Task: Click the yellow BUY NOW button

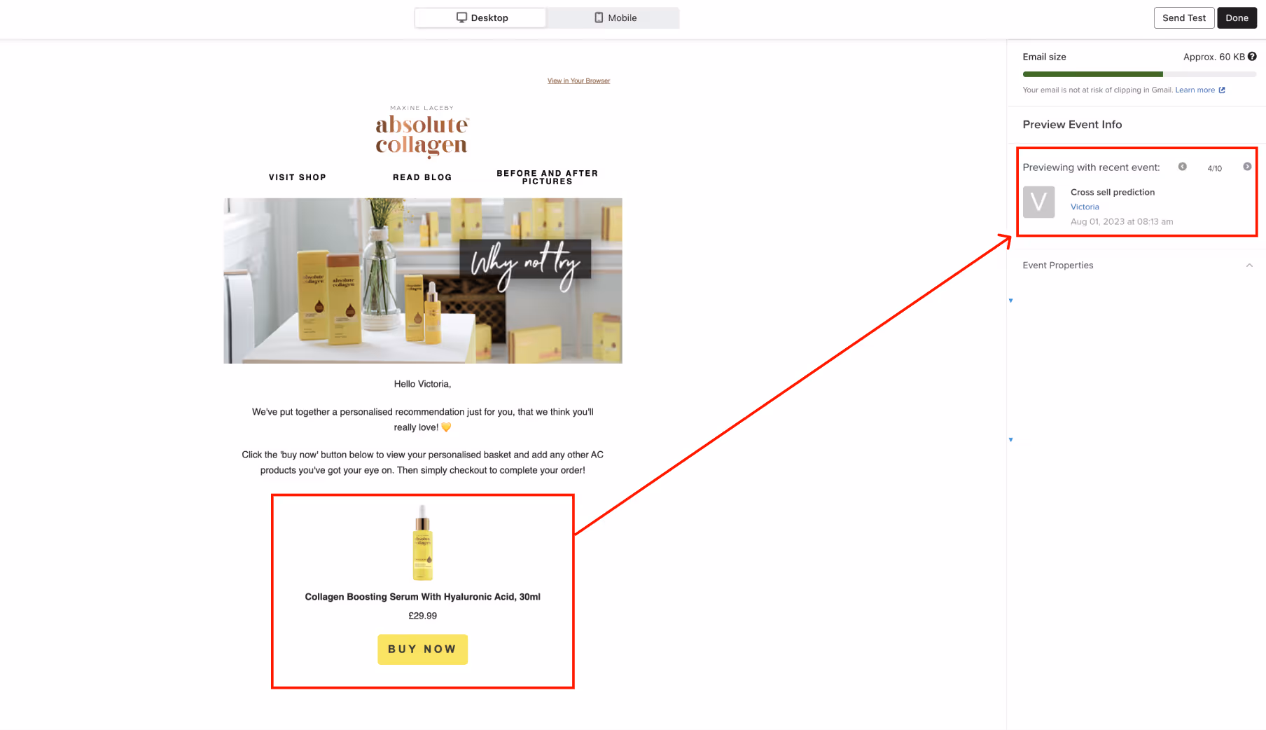Action: click(422, 649)
